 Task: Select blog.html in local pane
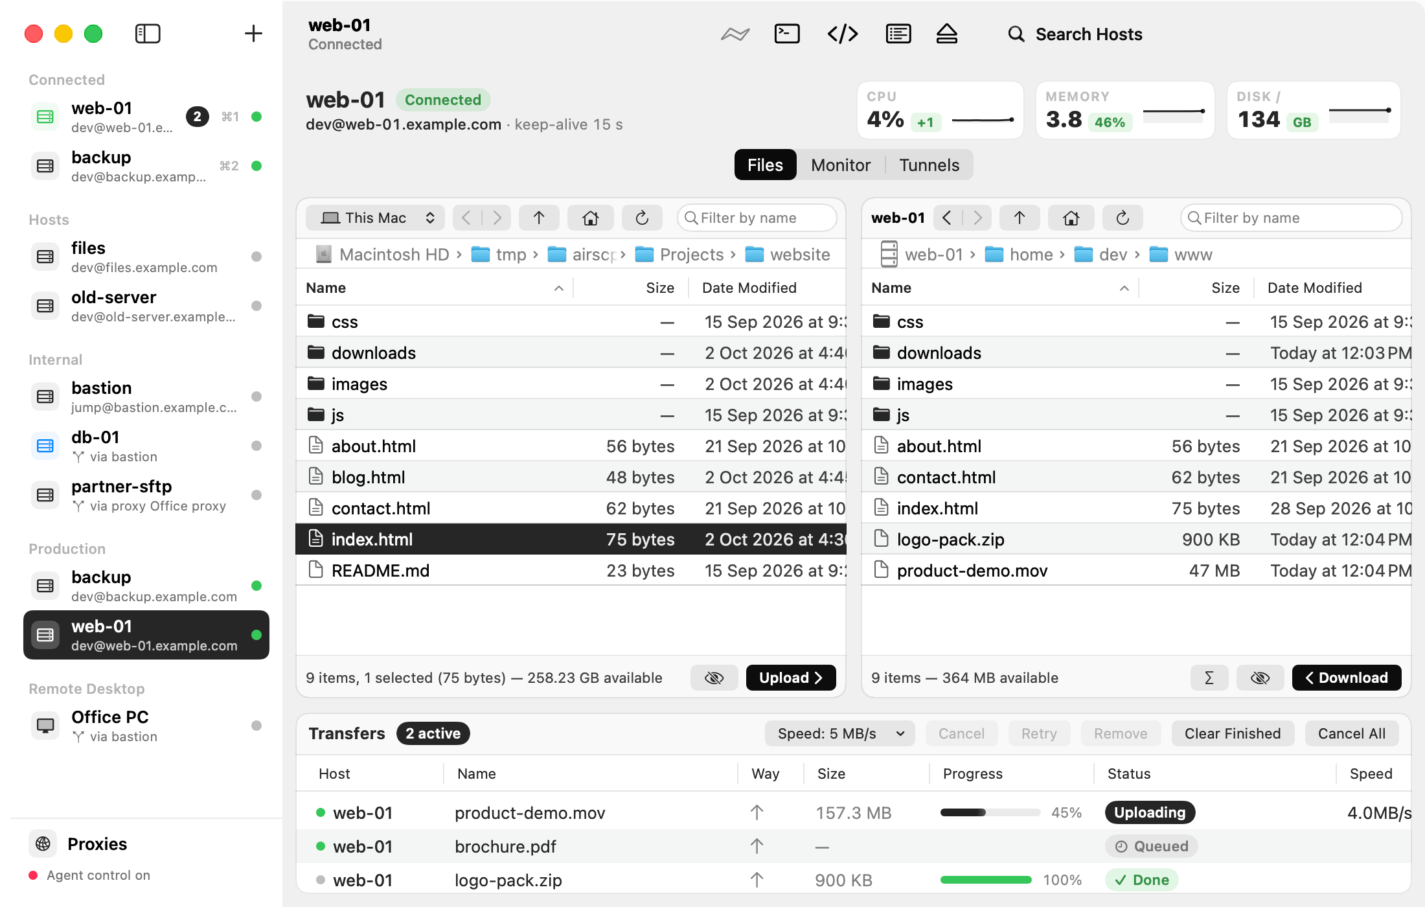coord(571,477)
